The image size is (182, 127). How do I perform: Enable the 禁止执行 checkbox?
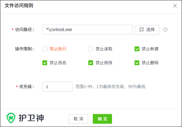(x=45, y=49)
